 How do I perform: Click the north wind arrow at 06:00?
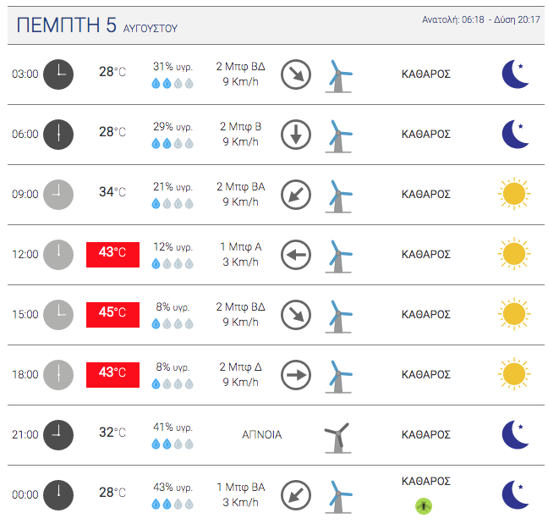(296, 134)
